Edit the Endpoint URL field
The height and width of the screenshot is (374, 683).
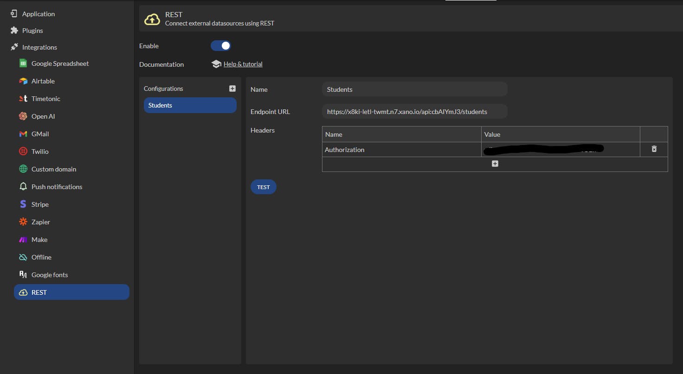(x=415, y=111)
